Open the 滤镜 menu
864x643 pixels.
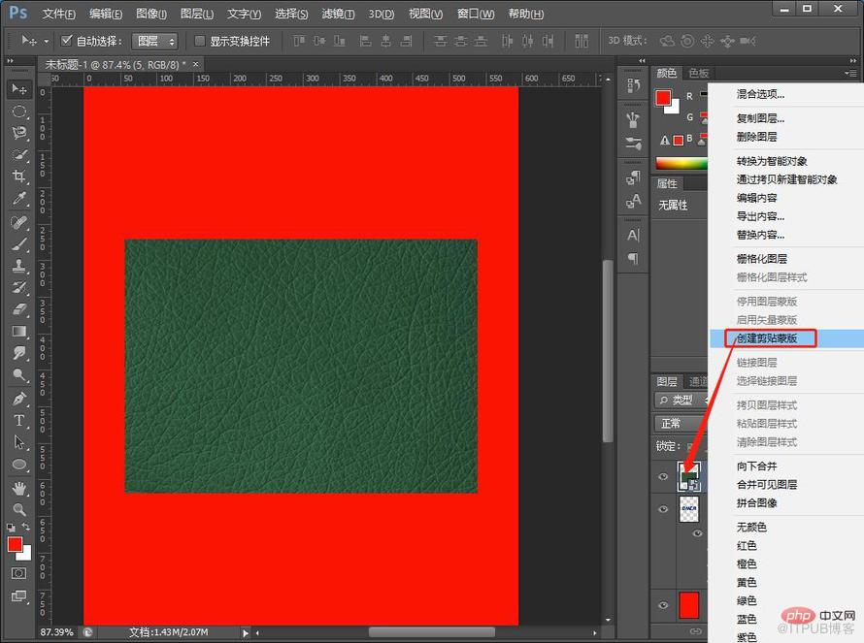point(338,14)
